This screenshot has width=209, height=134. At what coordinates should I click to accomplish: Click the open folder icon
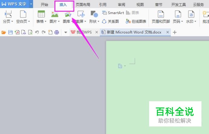[4, 32]
